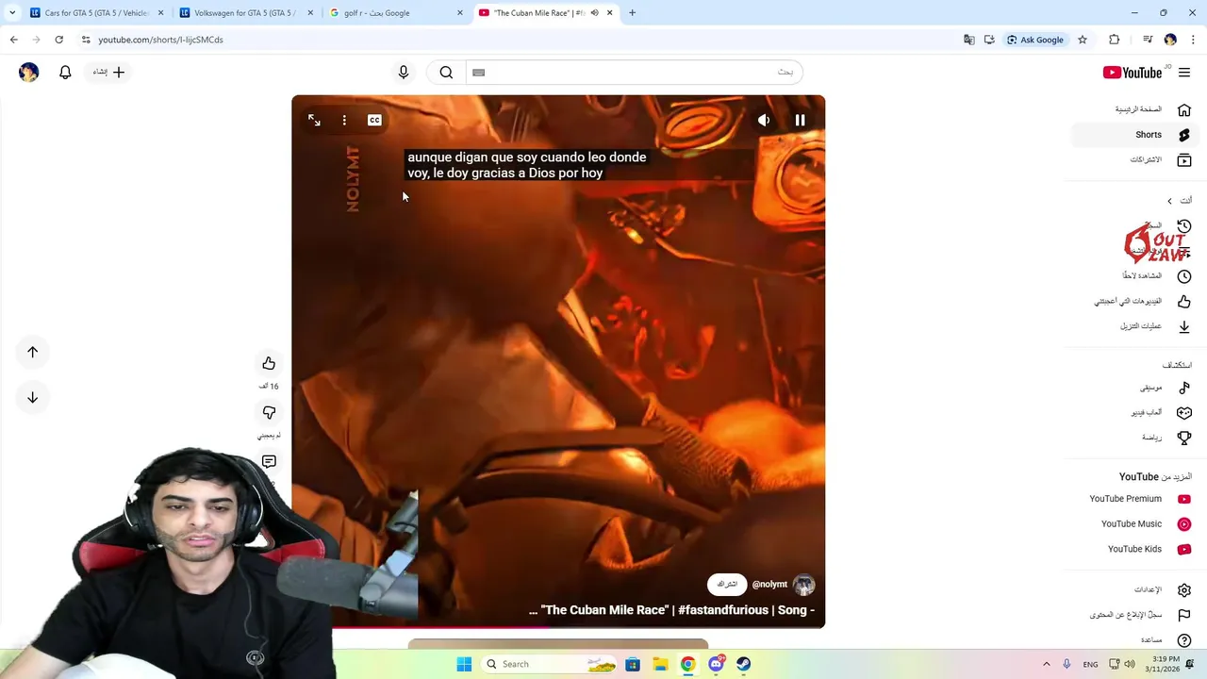Bookmark this page with star
The image size is (1207, 679).
[x=1083, y=40]
